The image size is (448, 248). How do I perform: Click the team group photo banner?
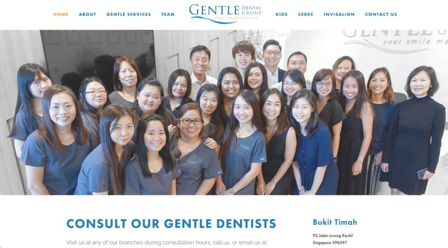(x=224, y=112)
